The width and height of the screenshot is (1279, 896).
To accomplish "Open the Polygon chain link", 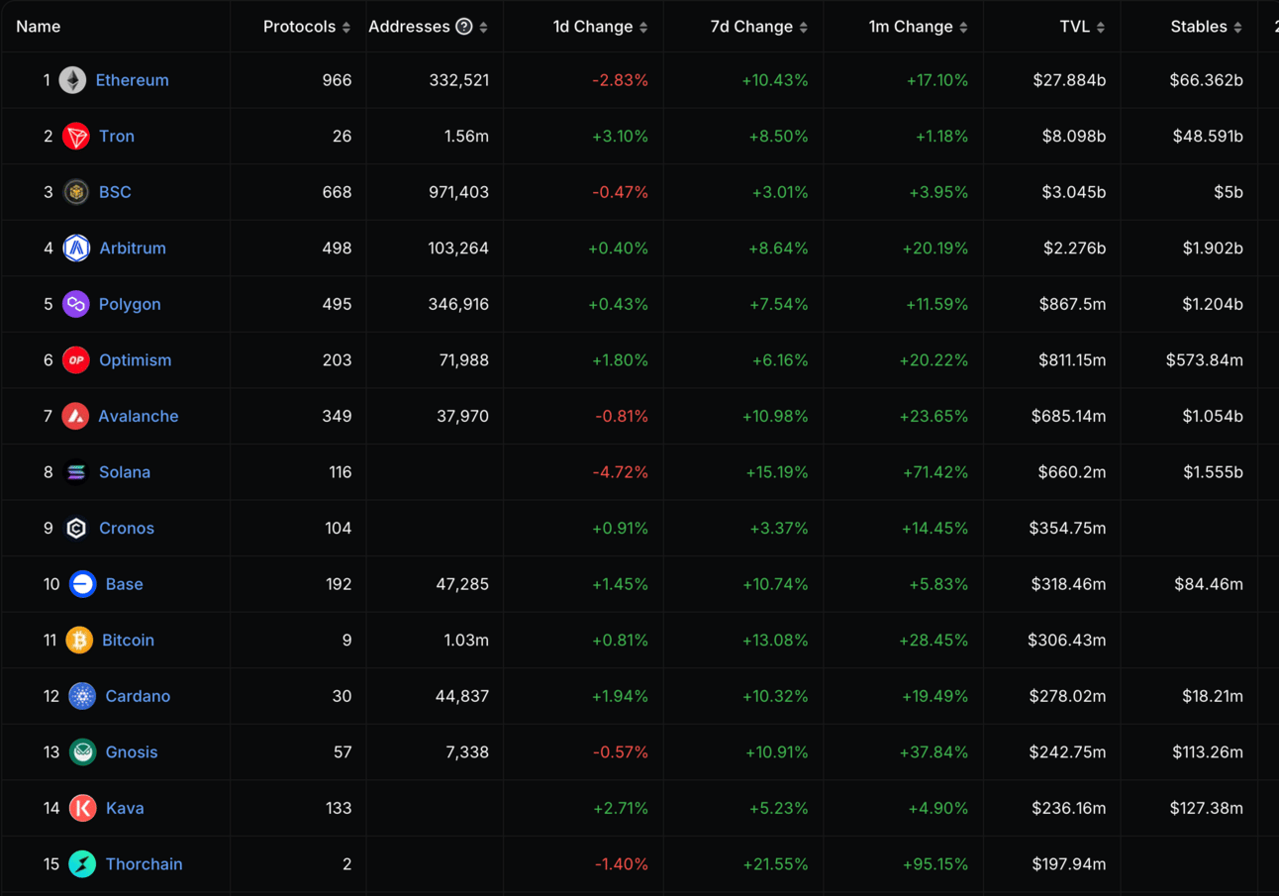I will pos(130,304).
